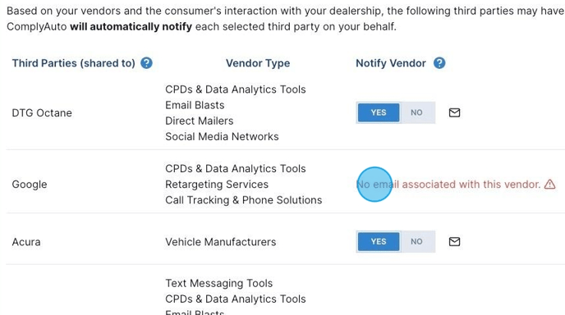Click the Notify Vendor column header
Screen dimensions: 565x315
click(391, 63)
